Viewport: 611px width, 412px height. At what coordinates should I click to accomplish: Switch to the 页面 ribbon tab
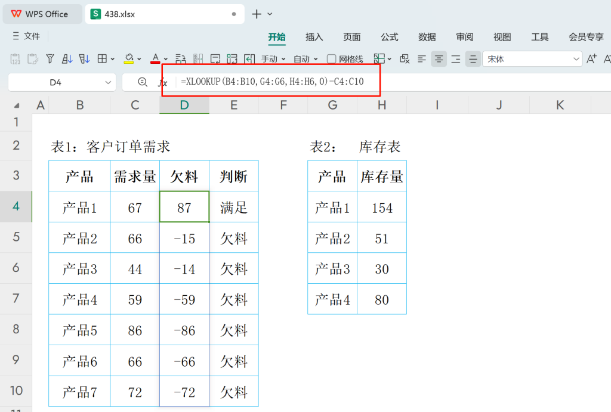[352, 37]
